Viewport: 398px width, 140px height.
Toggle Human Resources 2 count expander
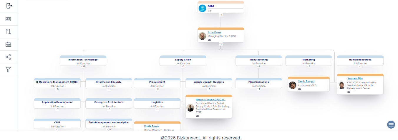click(360, 66)
